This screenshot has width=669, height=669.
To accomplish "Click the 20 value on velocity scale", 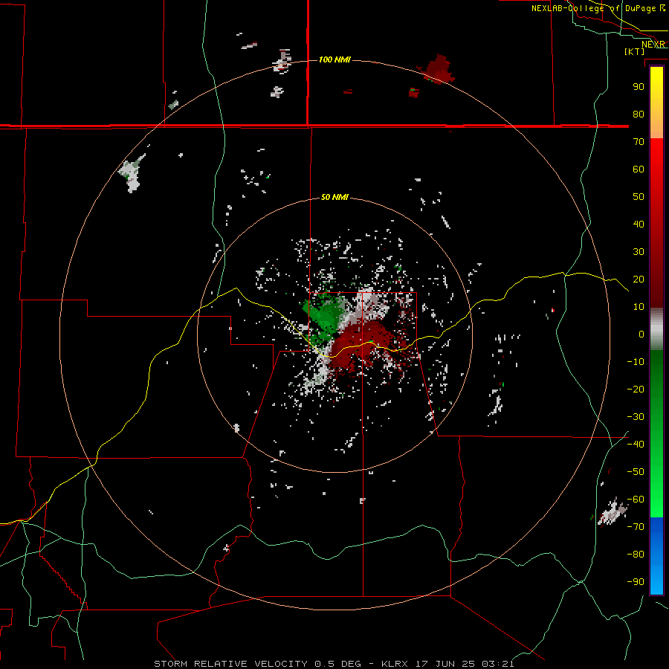I will [639, 279].
